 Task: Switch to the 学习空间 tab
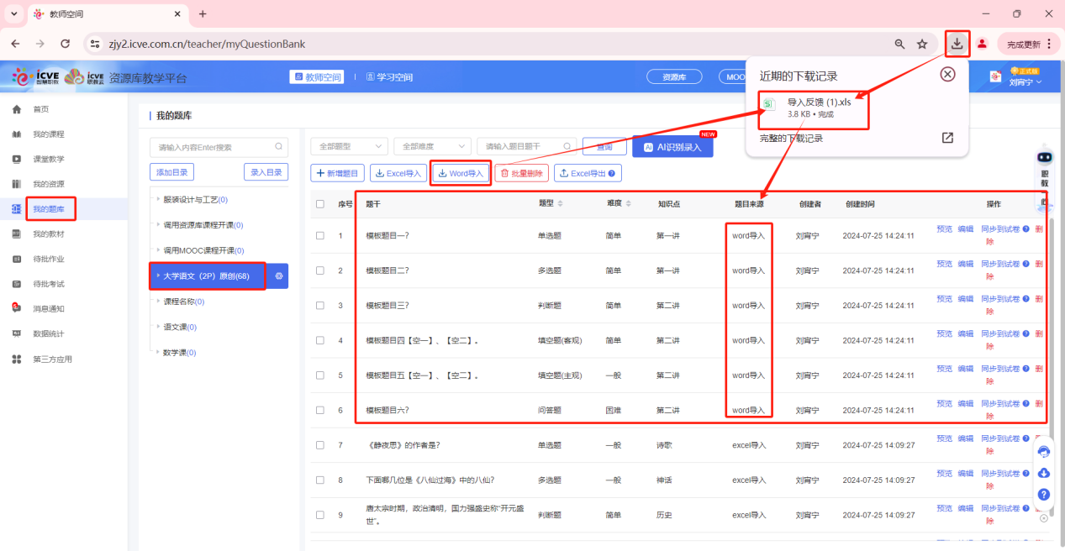tap(389, 77)
